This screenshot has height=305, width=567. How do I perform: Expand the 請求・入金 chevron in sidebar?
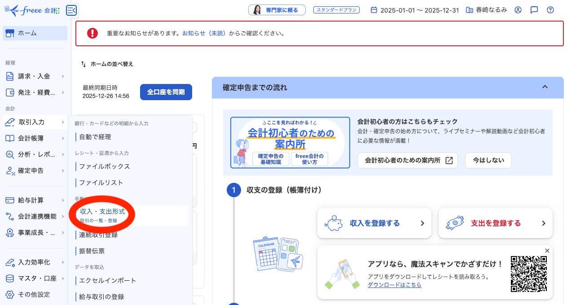[62, 76]
